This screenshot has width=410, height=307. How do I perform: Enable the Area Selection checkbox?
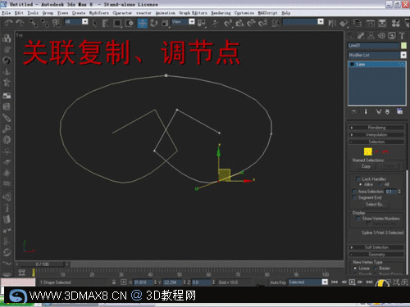354,192
